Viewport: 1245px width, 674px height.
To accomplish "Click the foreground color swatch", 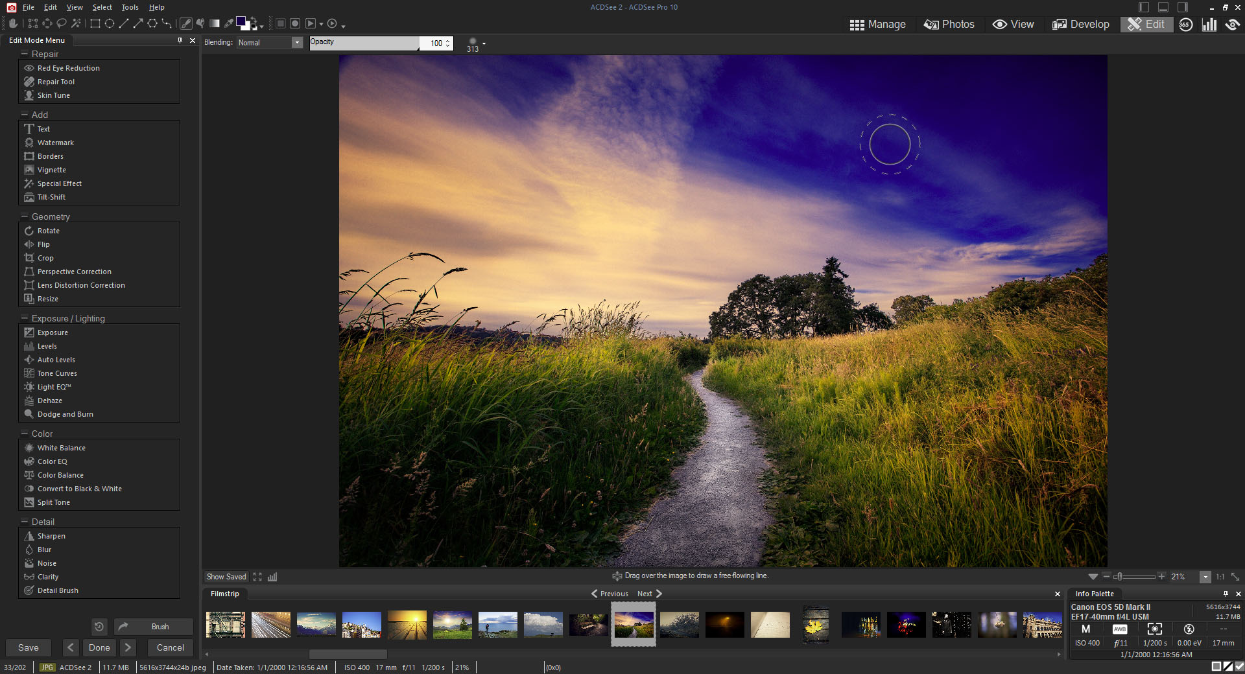I will coord(241,22).
